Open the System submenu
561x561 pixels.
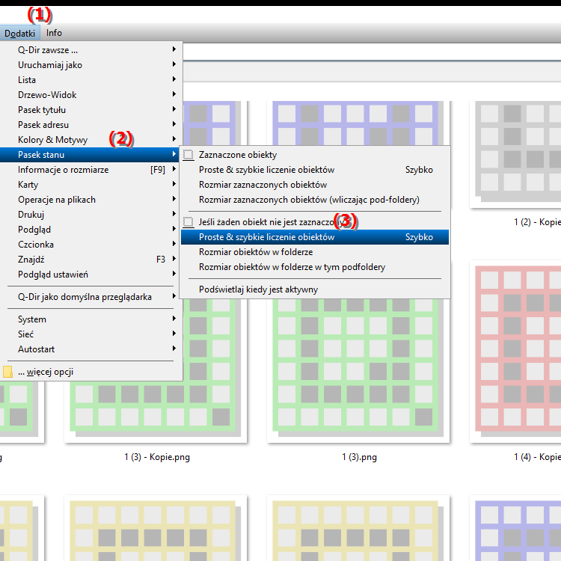coord(91,319)
